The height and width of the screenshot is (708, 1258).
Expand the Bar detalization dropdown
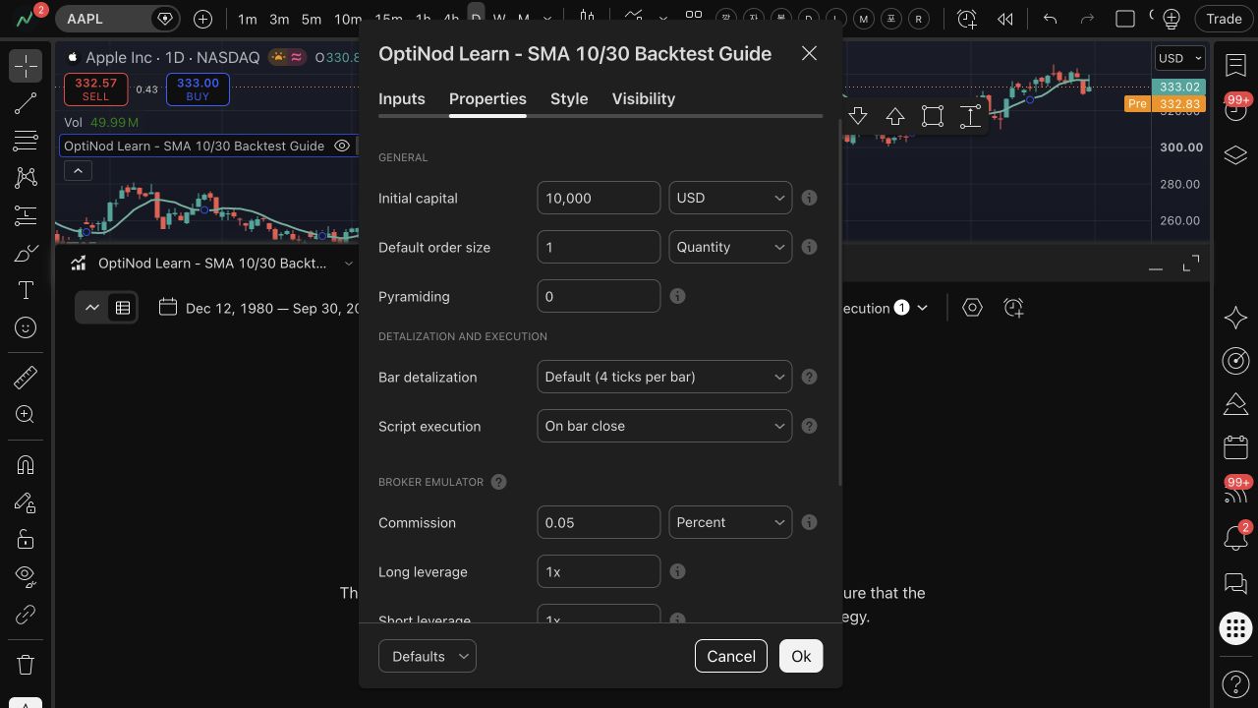coord(664,377)
